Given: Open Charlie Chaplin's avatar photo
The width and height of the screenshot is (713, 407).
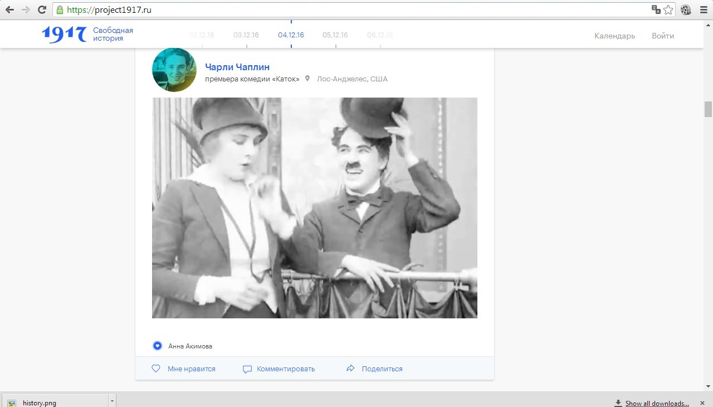Looking at the screenshot, I should click(174, 70).
